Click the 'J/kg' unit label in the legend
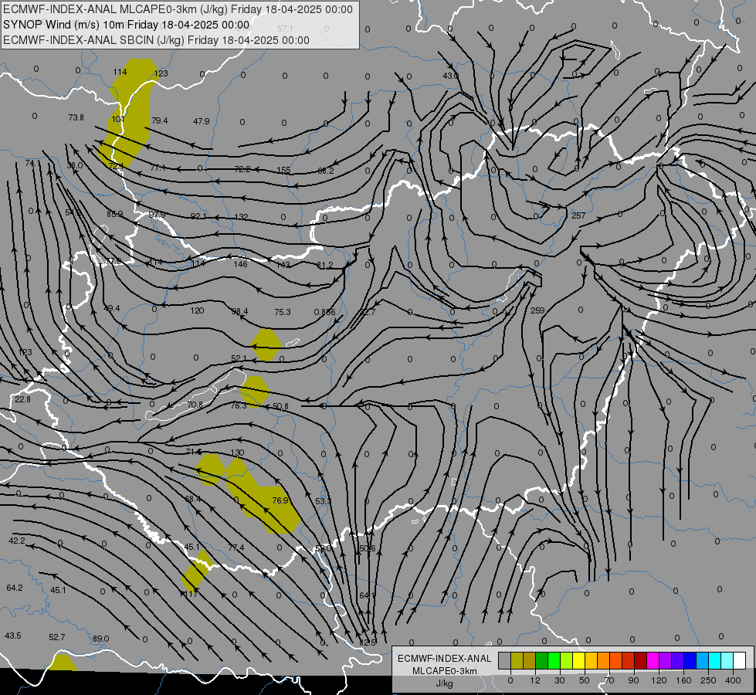 click(445, 683)
